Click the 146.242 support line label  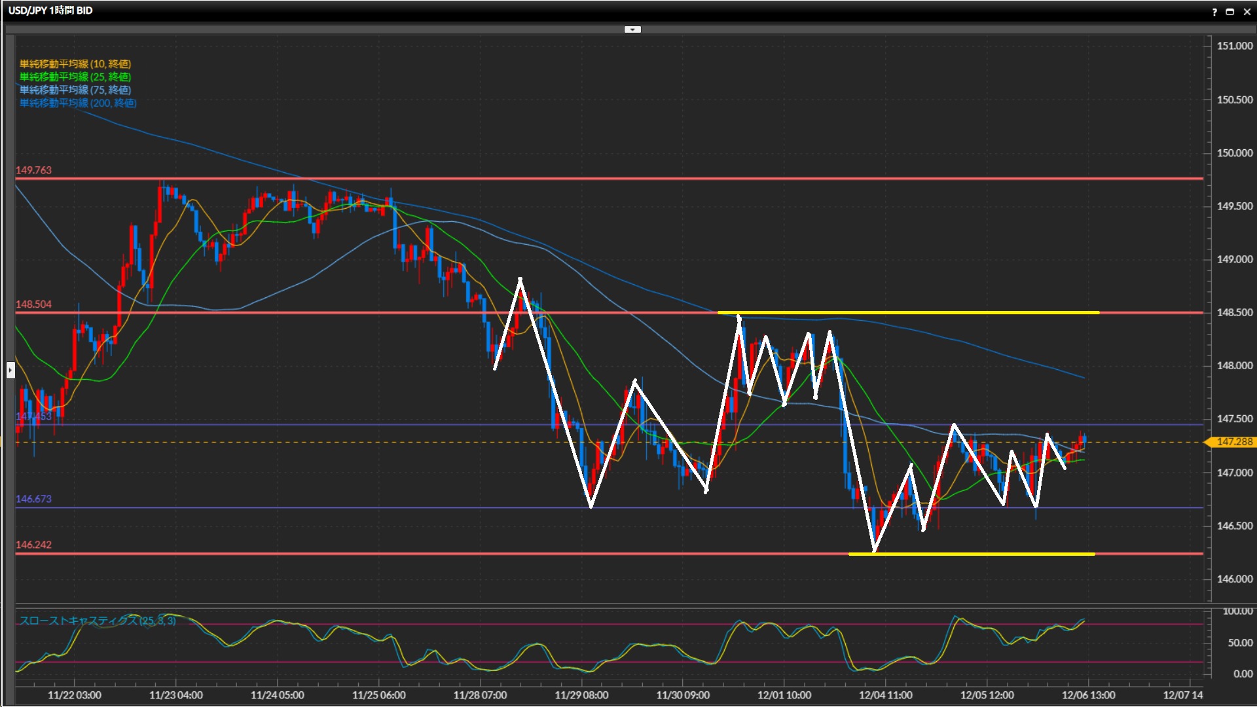click(x=33, y=545)
